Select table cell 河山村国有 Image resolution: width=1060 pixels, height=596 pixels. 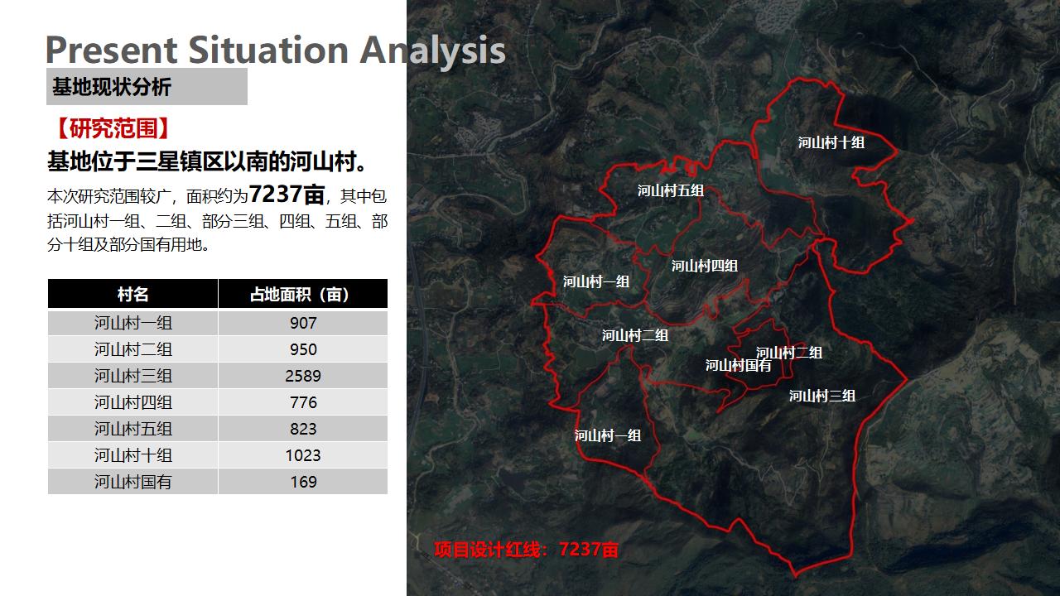coord(132,482)
